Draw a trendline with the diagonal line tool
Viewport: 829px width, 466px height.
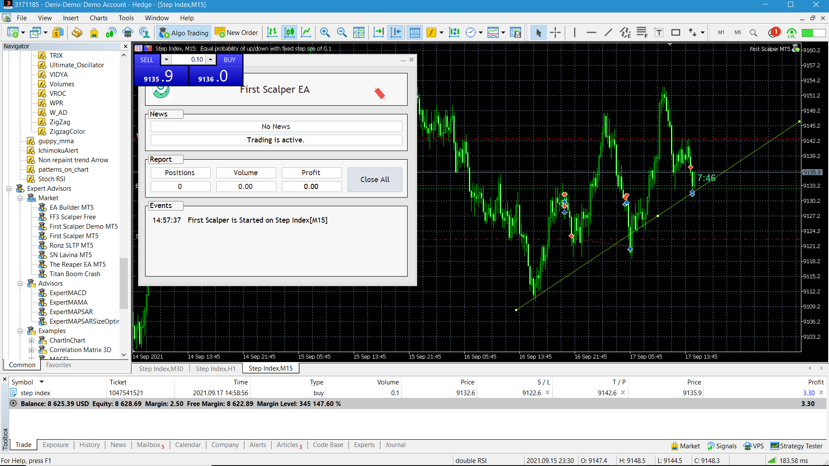pyautogui.click(x=608, y=32)
